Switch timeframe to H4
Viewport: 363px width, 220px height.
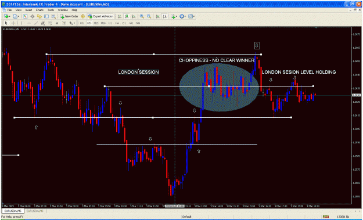coord(117,23)
